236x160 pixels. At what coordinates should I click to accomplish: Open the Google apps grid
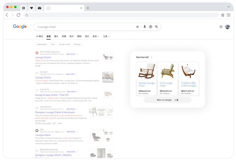coord(221,27)
